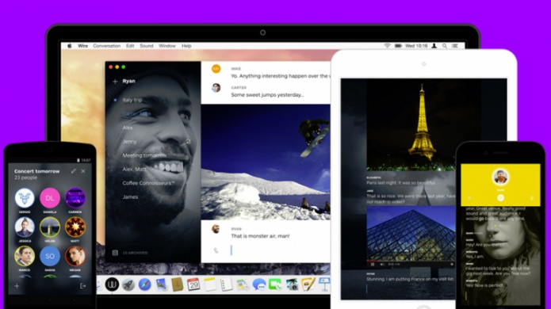Select the Jenny conversation
This screenshot has height=309, width=551.
(129, 142)
